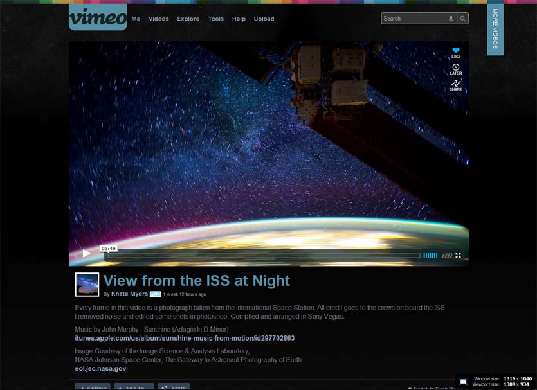Screen dimensions: 537x390
Task: Click the 'Music by John Murphy' text line
Action: point(152,330)
